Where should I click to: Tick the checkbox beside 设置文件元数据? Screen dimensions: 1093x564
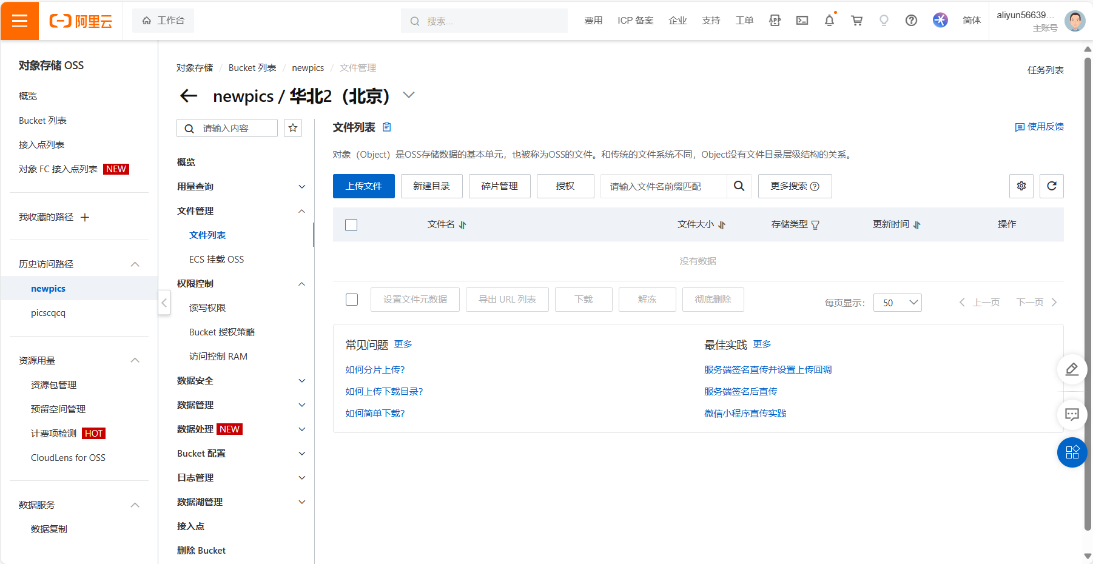(x=352, y=300)
